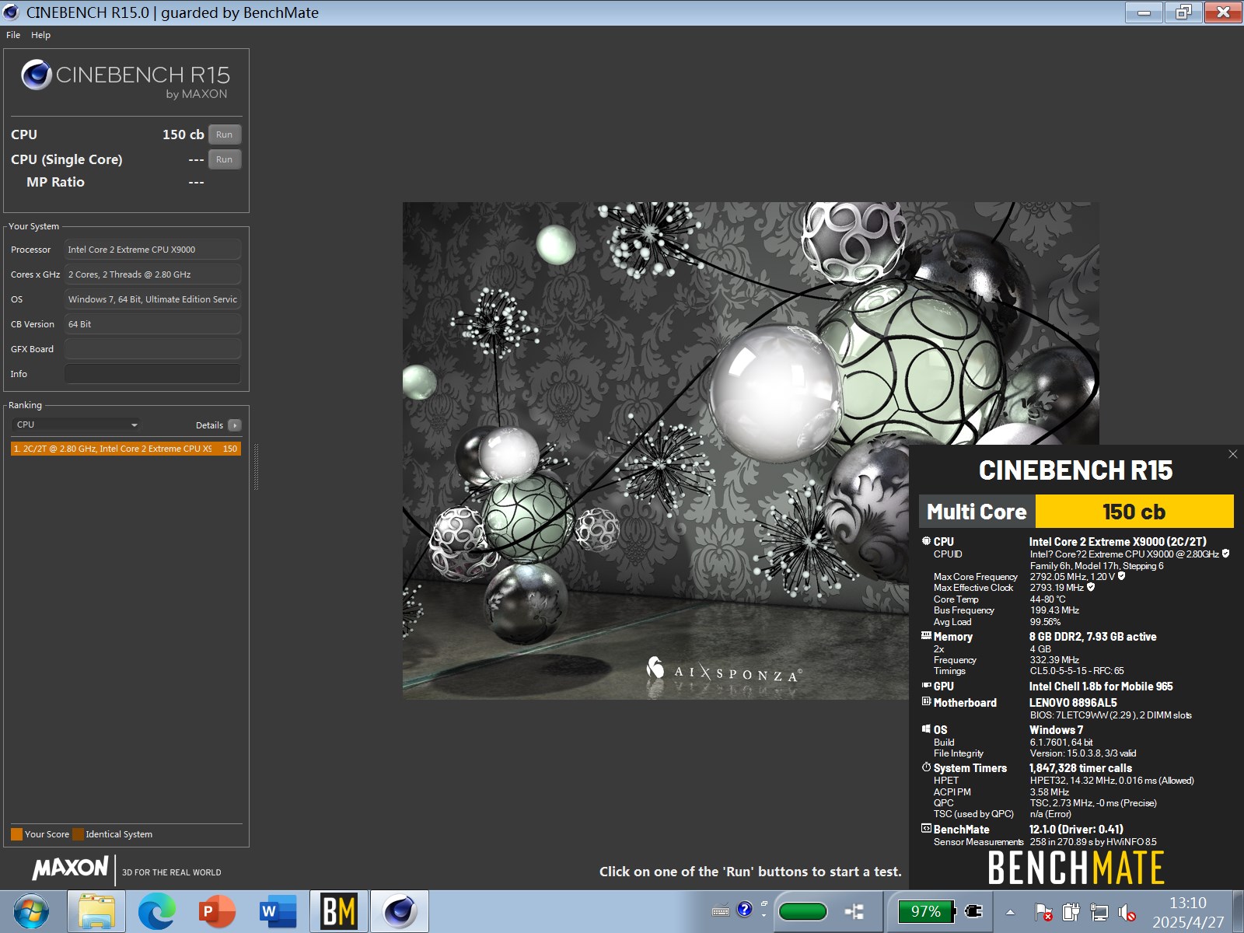Open the File menu

(13, 35)
